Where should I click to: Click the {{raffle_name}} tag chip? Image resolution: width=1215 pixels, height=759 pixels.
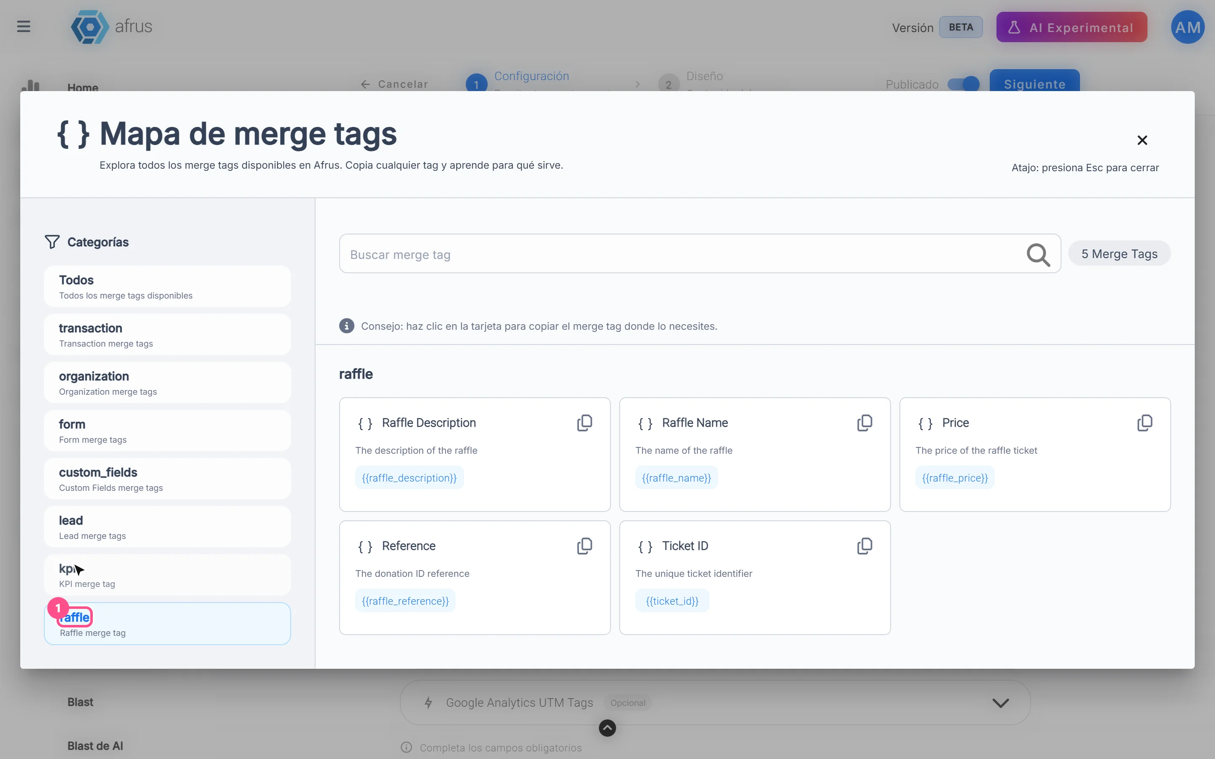[x=676, y=478]
